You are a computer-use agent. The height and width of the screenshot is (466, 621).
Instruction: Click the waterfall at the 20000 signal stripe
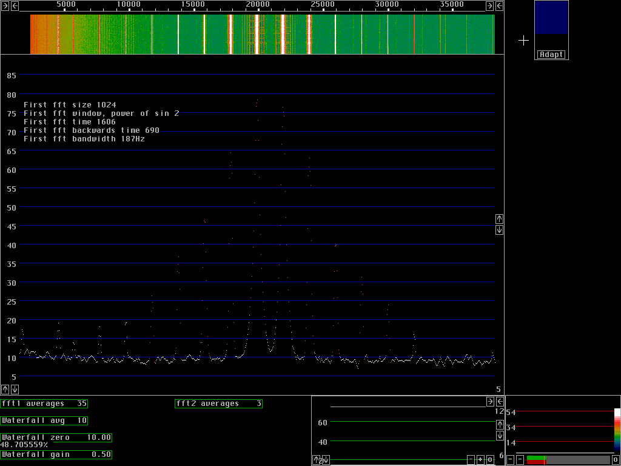257,35
